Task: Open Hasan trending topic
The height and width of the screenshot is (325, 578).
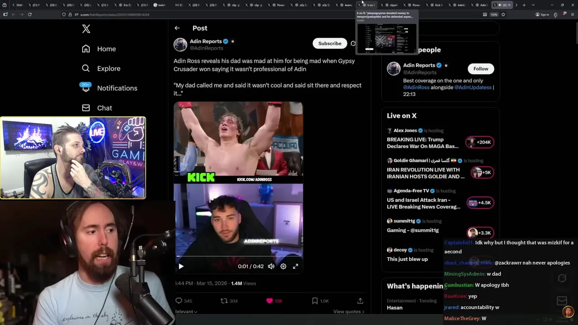Action: [395, 307]
